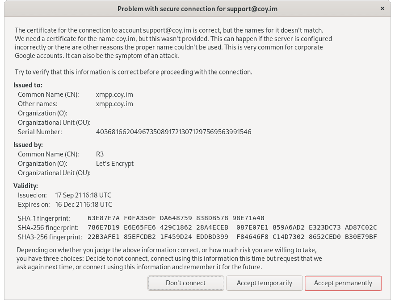Click the Other names value xmpp.coy.im

[x=114, y=104]
